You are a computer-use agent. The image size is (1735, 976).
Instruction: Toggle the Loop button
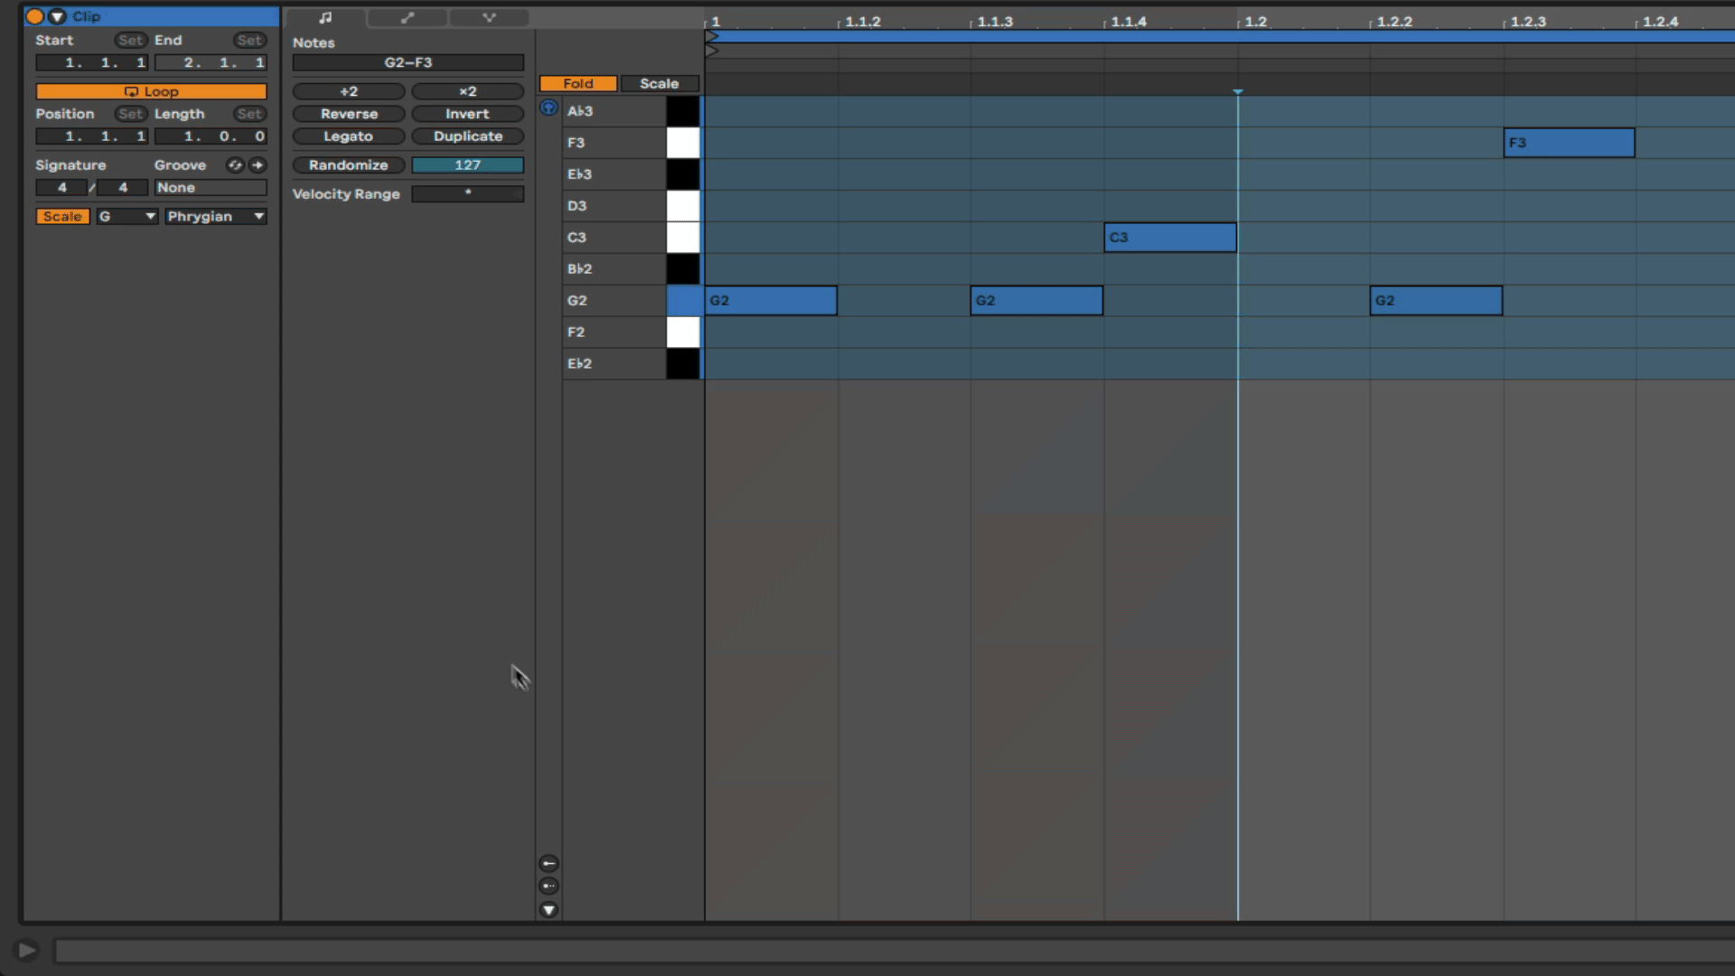[x=151, y=91]
